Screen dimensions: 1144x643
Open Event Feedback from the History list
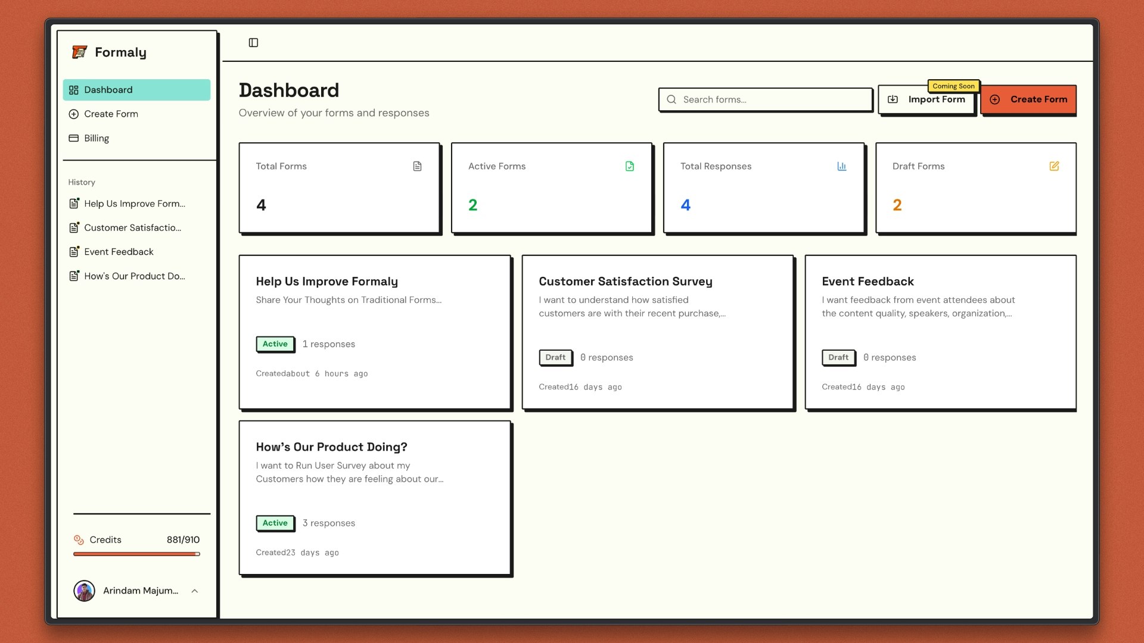(x=119, y=252)
